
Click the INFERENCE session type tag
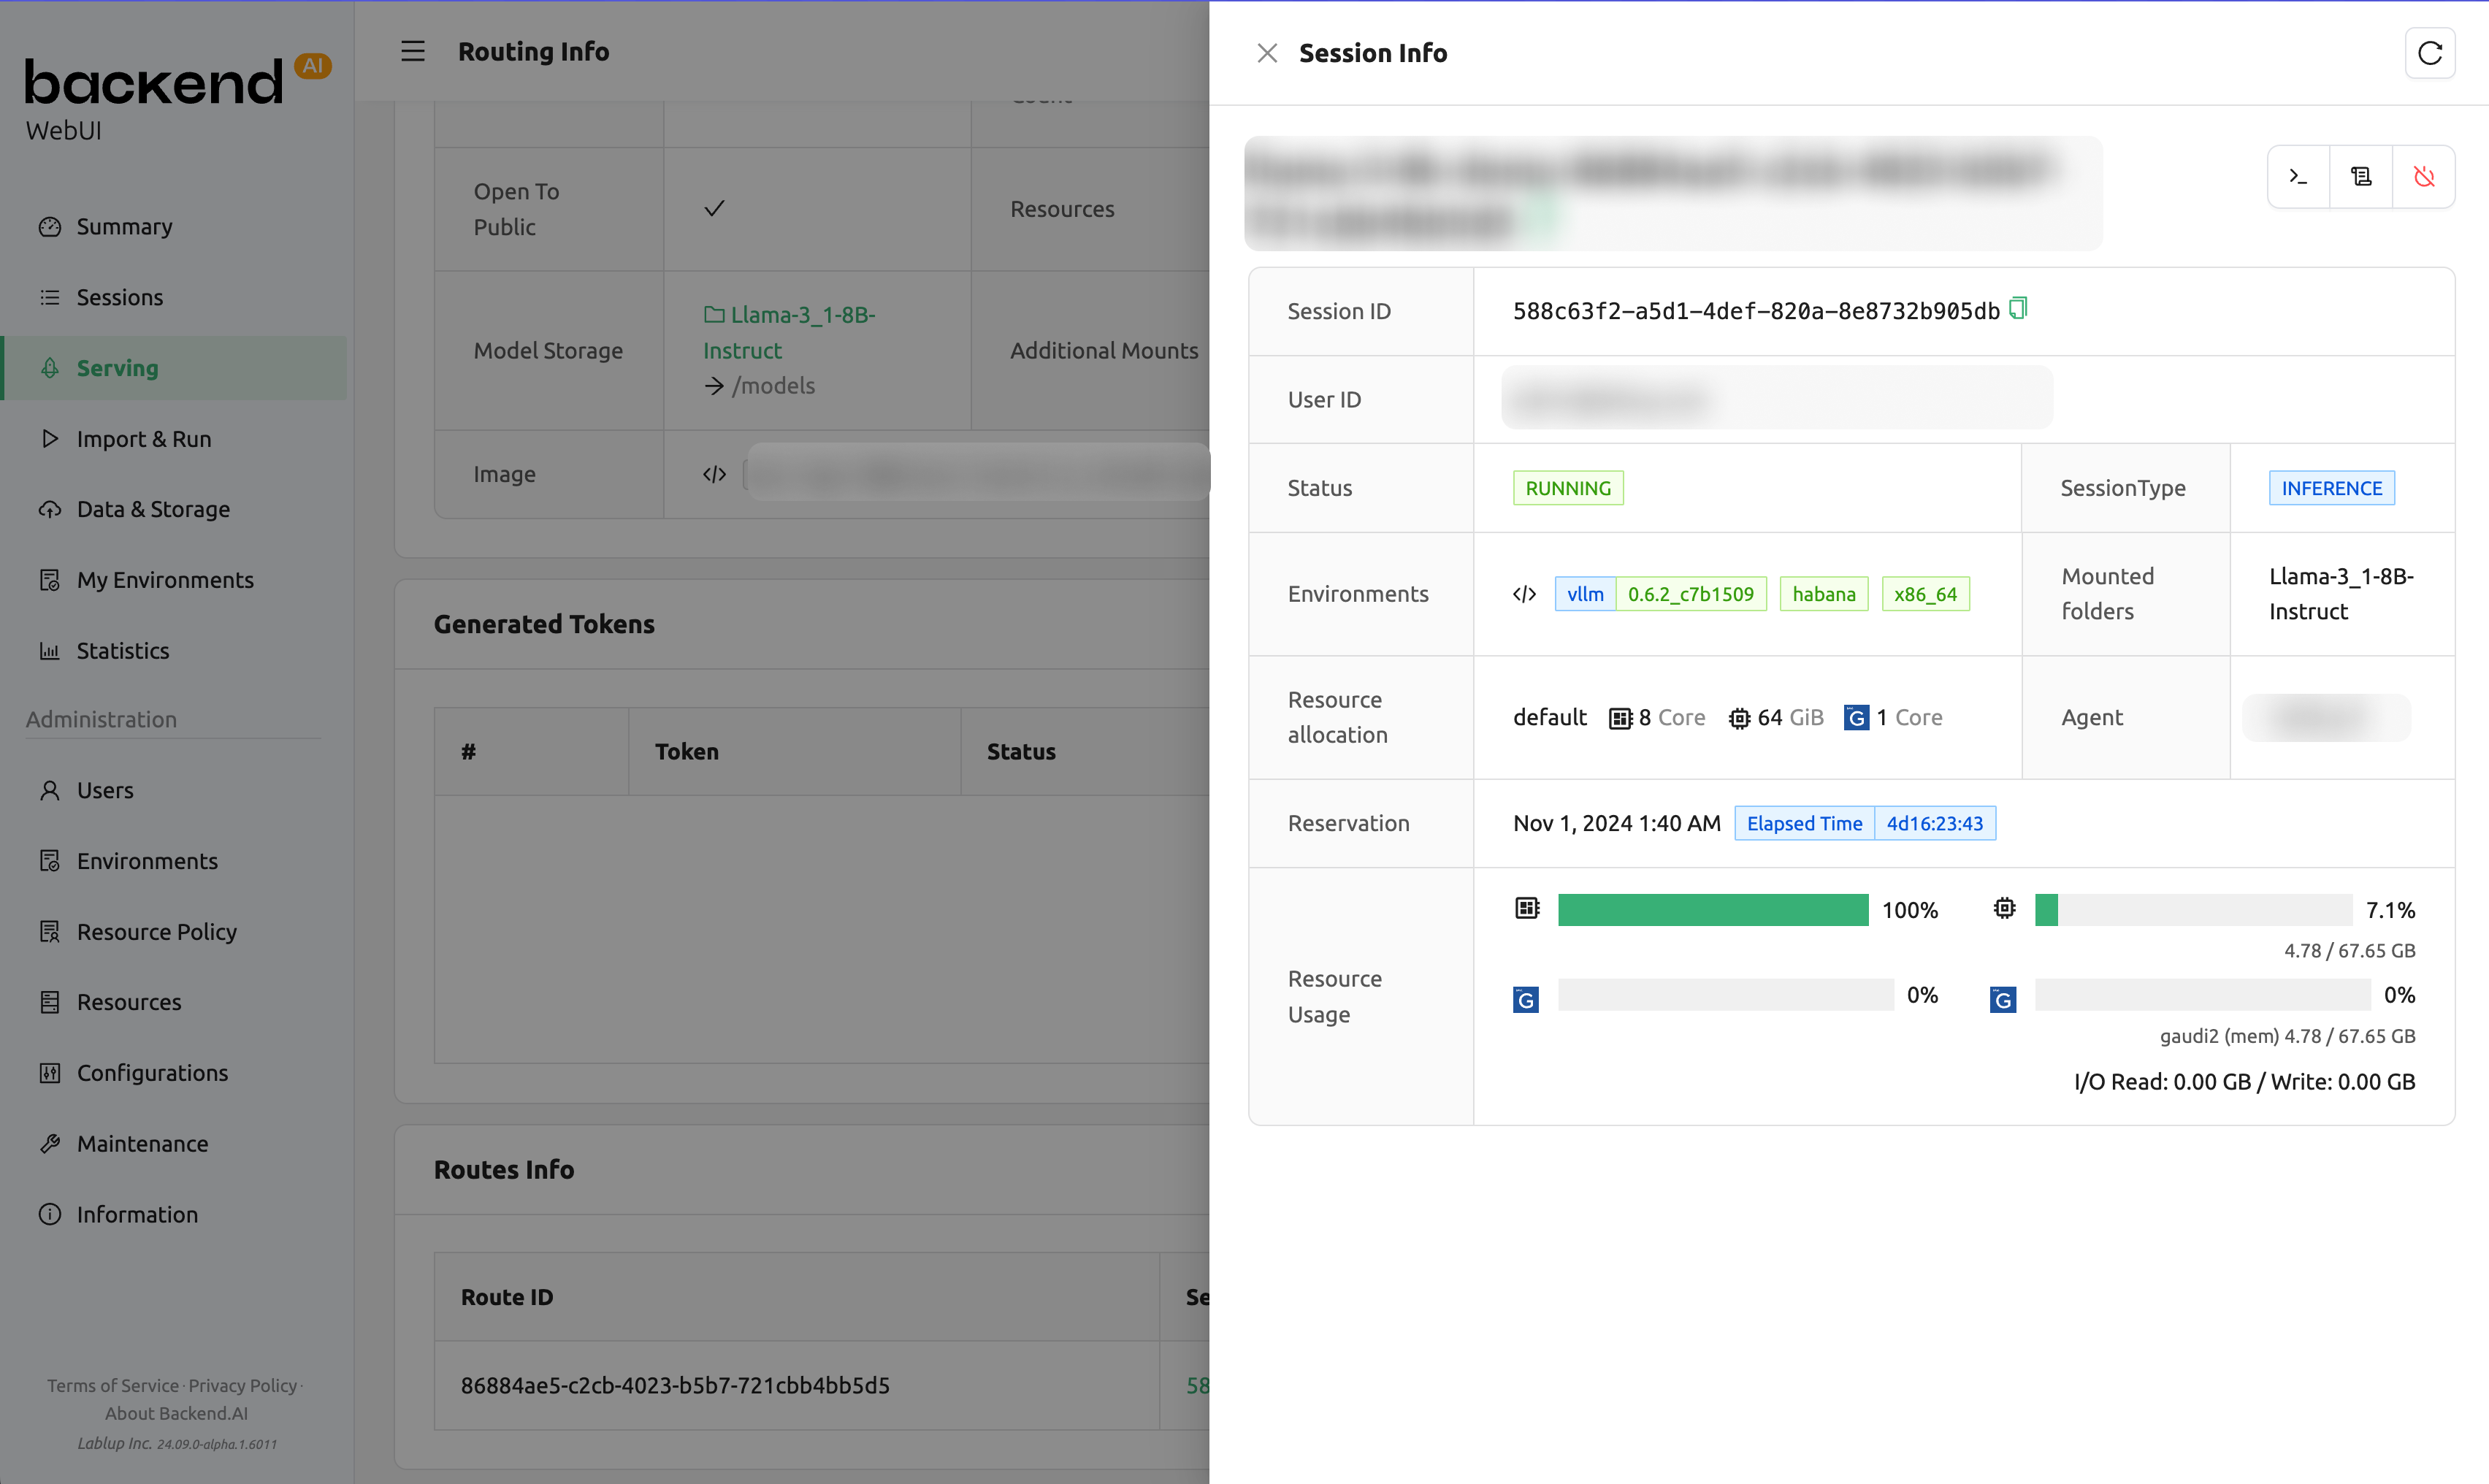click(2331, 488)
